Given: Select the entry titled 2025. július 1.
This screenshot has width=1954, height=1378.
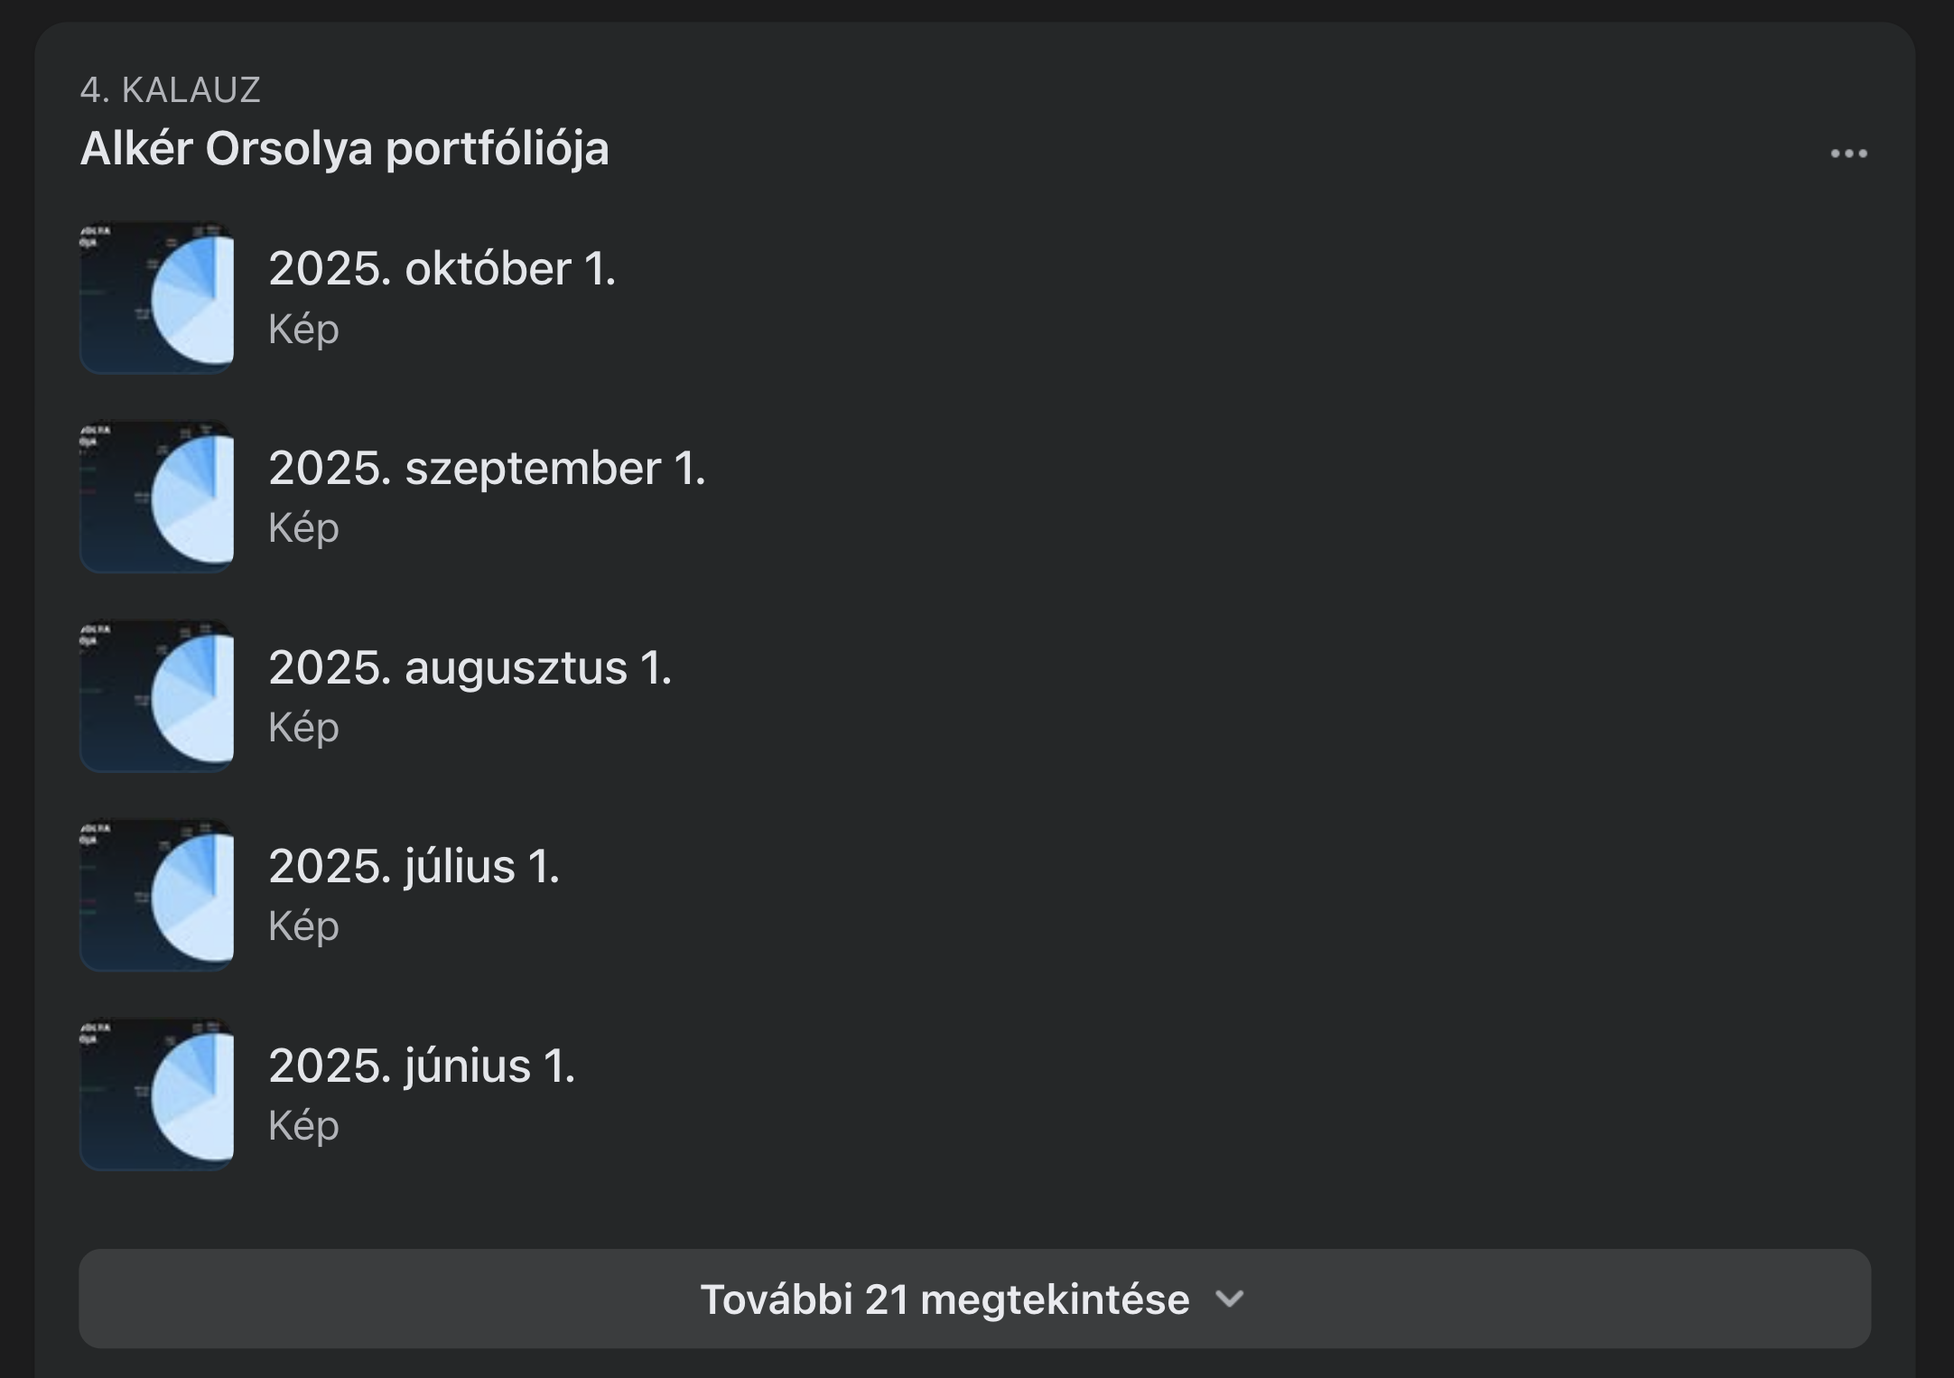Looking at the screenshot, I should click(x=414, y=867).
